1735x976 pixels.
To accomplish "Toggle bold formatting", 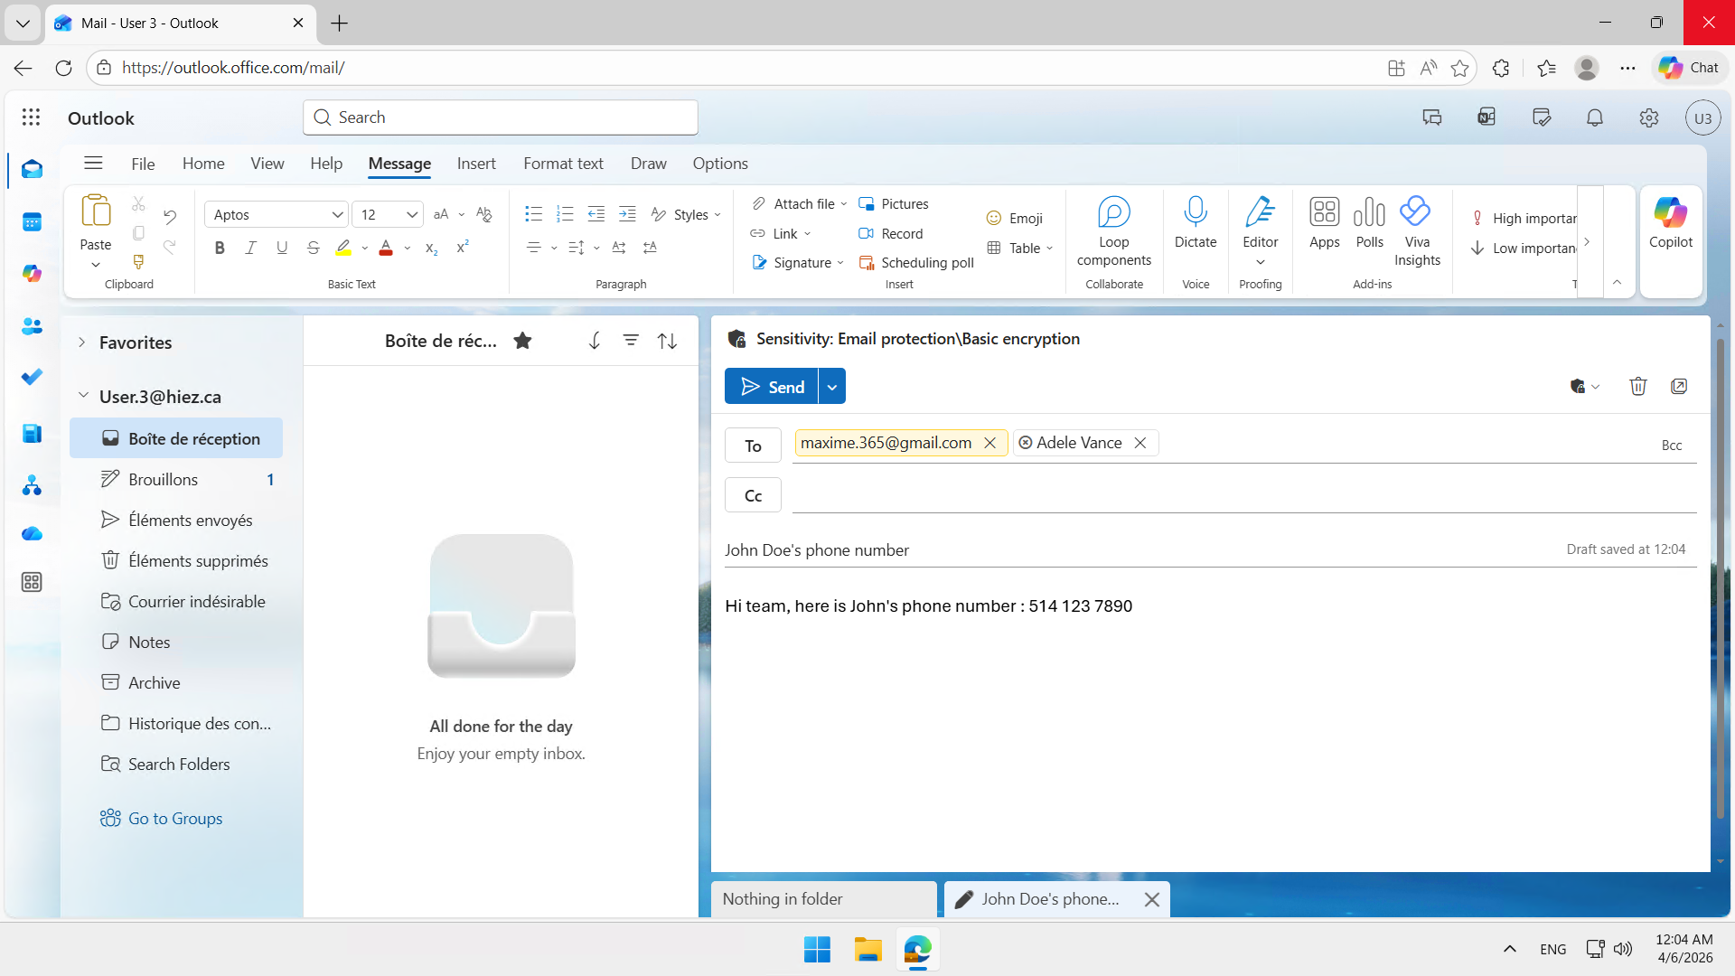I will [x=220, y=248].
